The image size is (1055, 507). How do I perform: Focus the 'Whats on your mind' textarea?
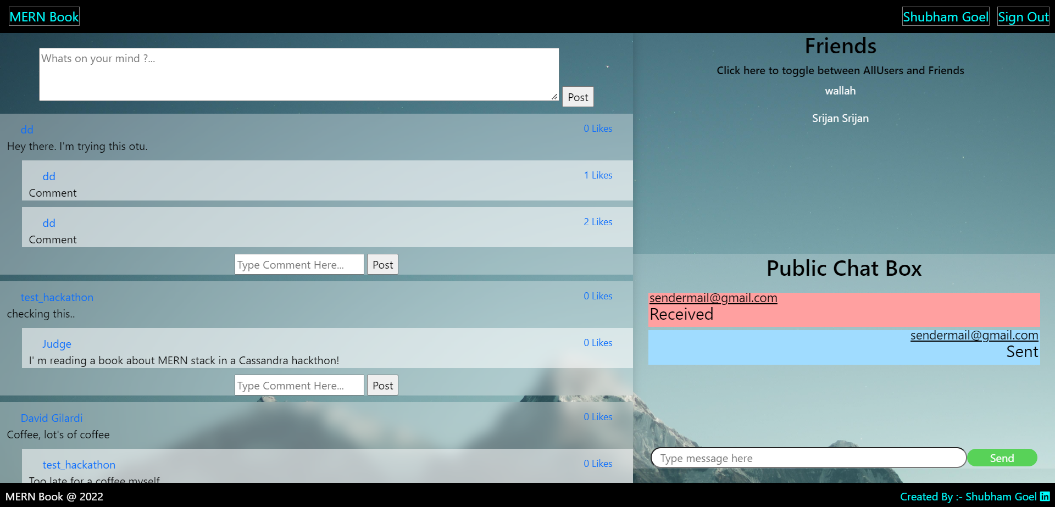(298, 74)
